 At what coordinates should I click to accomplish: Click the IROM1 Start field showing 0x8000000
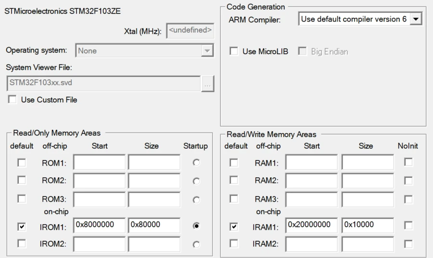click(x=99, y=225)
